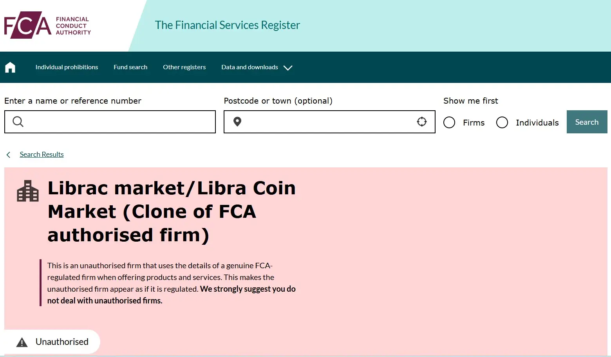Open the Individual prohibitions menu item

[67, 67]
